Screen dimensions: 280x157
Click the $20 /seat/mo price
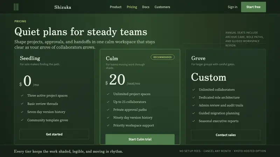tap(123, 80)
